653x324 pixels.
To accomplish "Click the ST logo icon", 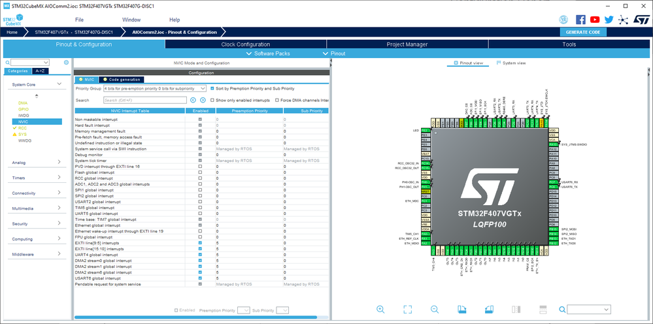I will click(641, 20).
